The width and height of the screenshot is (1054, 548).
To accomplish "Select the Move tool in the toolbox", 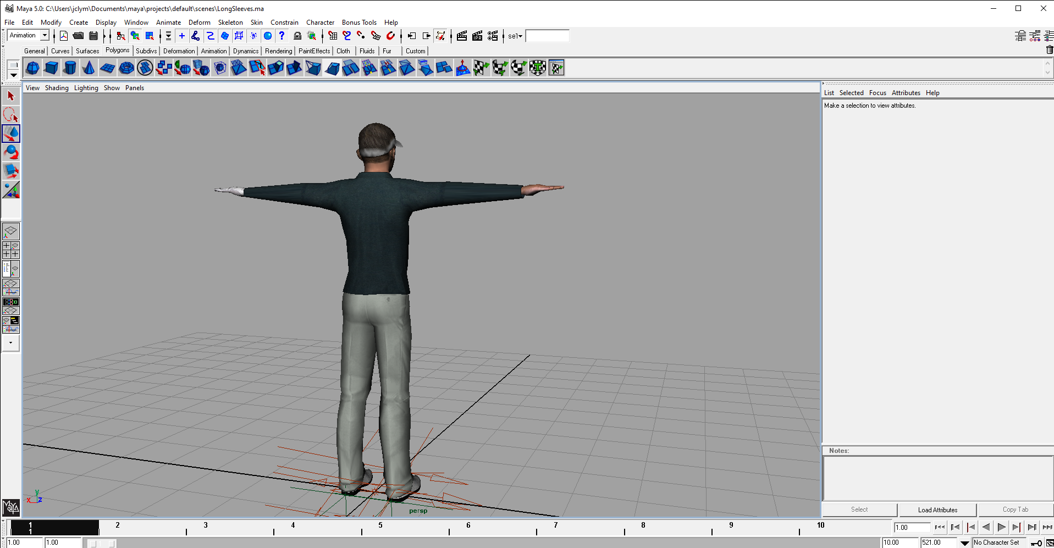I will click(x=11, y=134).
